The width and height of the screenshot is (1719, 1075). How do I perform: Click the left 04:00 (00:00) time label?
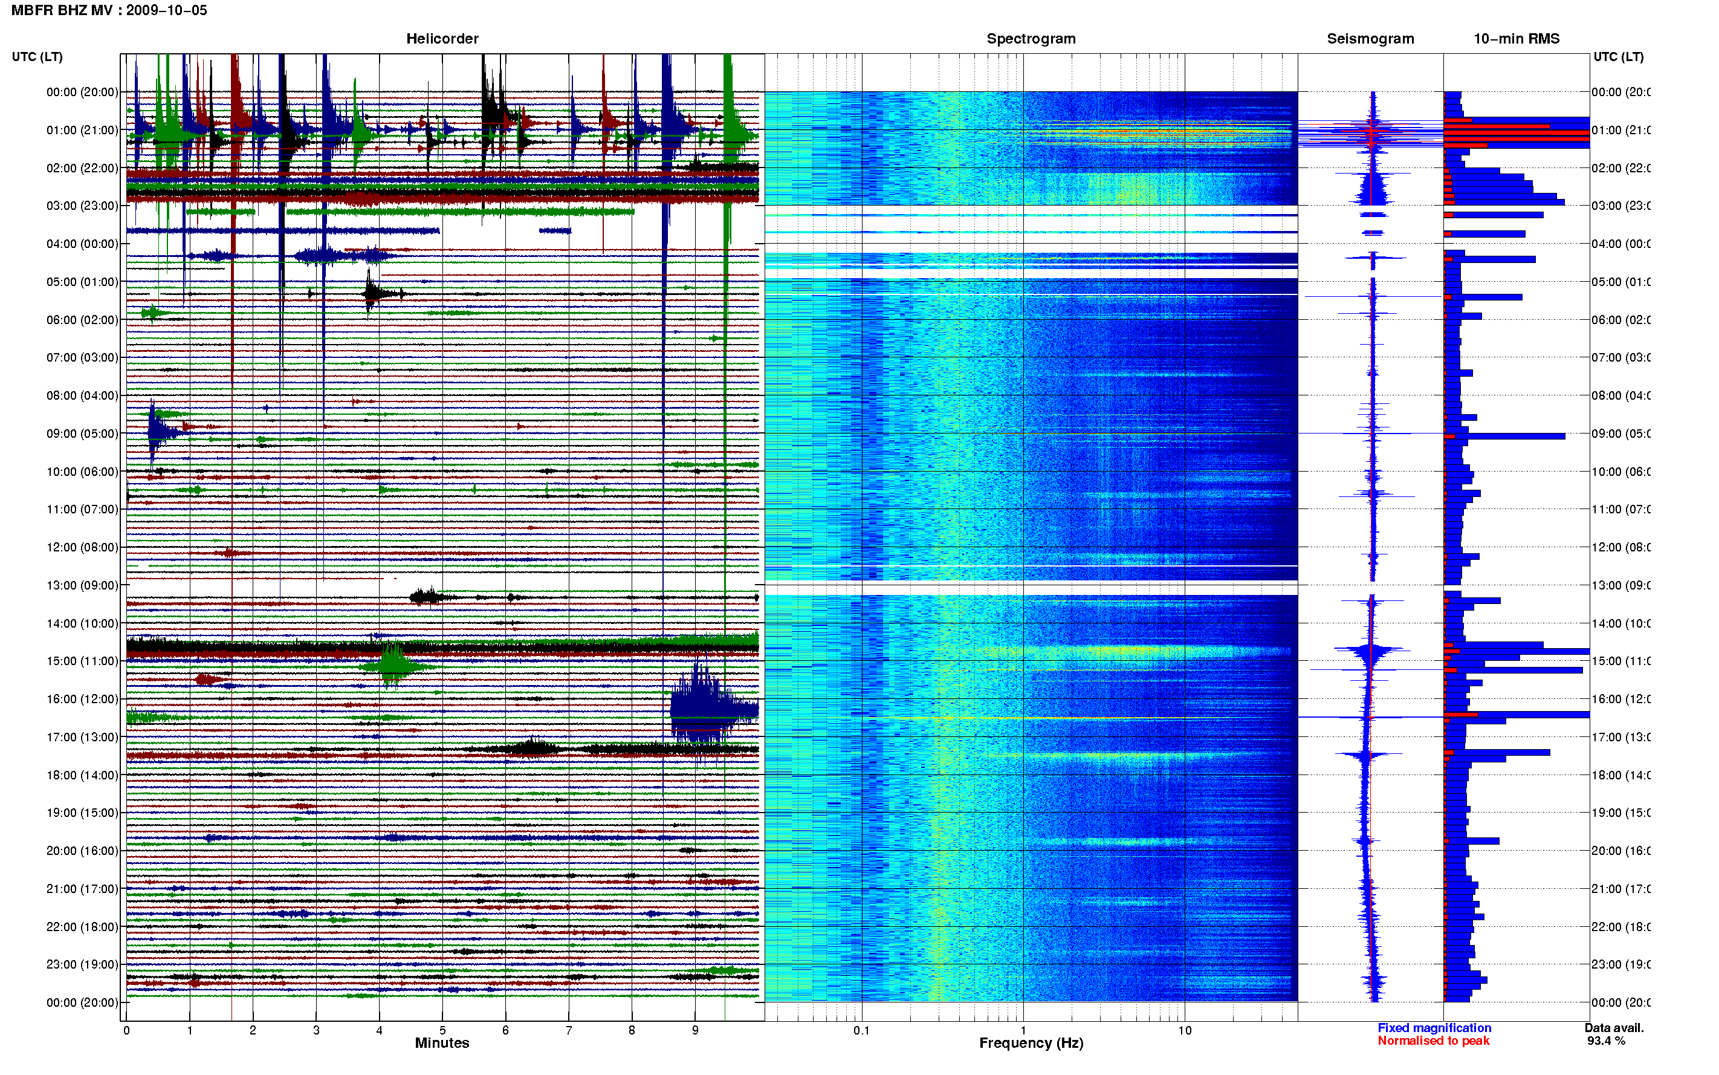point(82,244)
